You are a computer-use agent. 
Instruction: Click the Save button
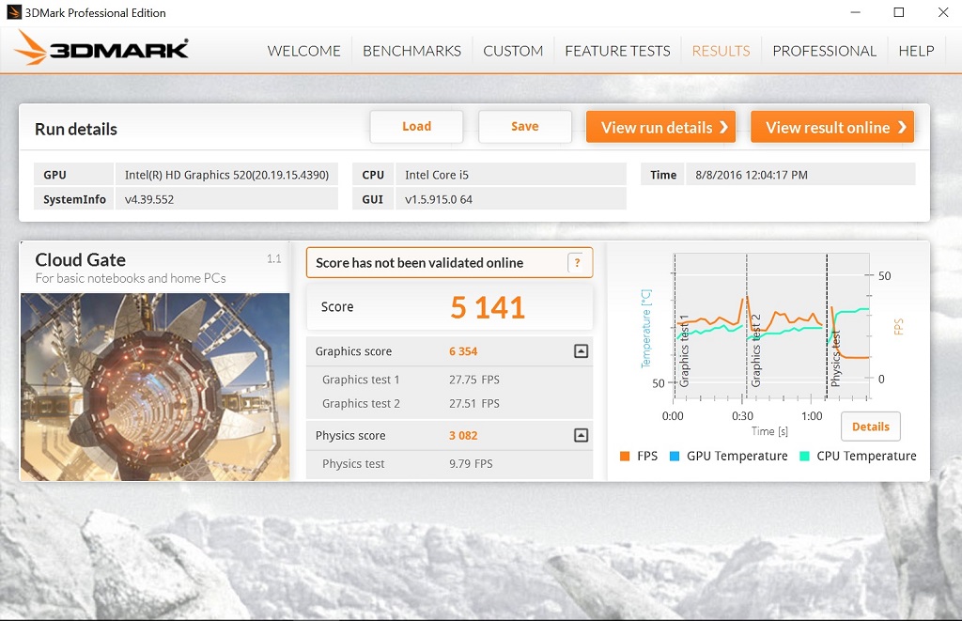click(x=525, y=127)
